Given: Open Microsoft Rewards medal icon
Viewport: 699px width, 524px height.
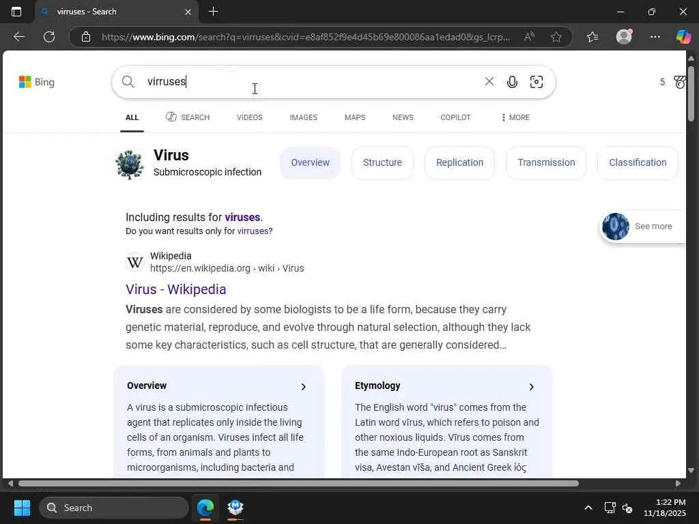Looking at the screenshot, I should click(679, 82).
